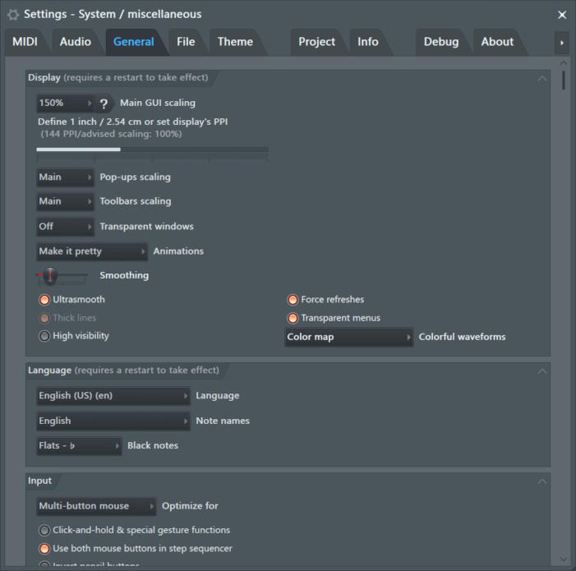
Task: Click the tab overflow arrow beside About
Action: point(561,42)
